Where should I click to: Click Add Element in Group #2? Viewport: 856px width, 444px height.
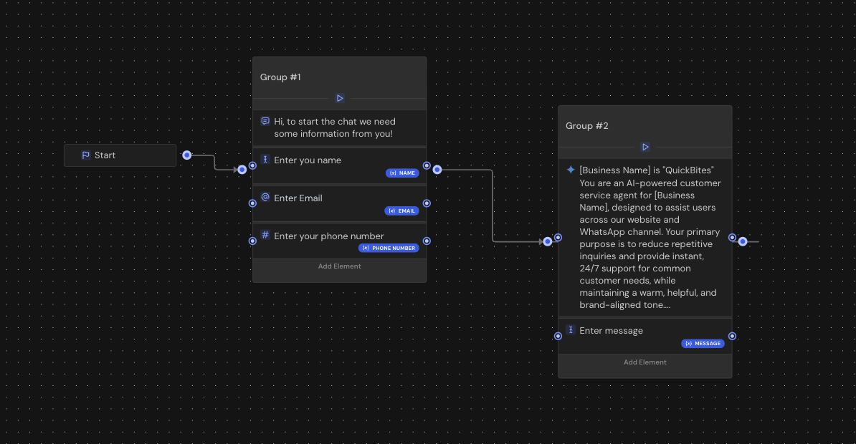click(645, 362)
